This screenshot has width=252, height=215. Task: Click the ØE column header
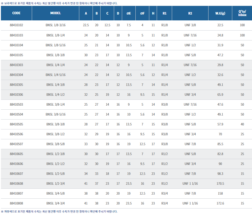(128, 13)
